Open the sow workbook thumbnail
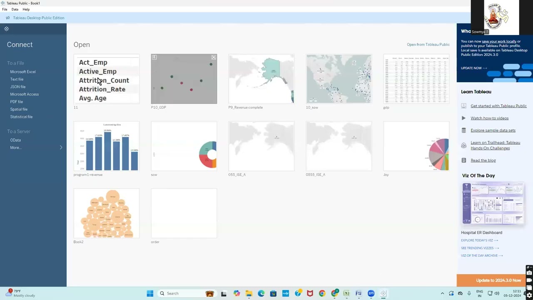Image resolution: width=533 pixels, height=300 pixels. click(184, 146)
